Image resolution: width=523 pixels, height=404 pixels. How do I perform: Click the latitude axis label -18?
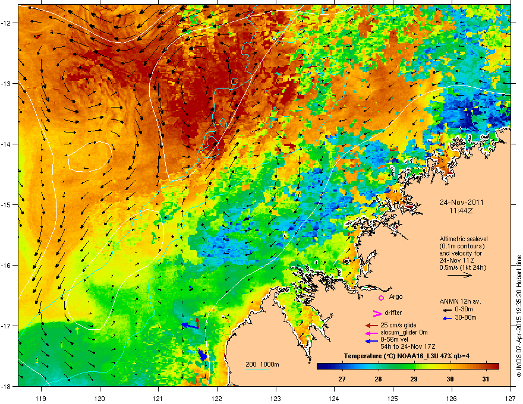click(6, 386)
